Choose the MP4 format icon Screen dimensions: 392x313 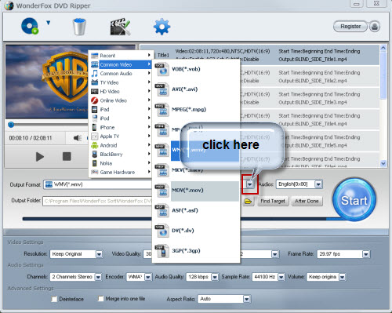click(x=162, y=129)
